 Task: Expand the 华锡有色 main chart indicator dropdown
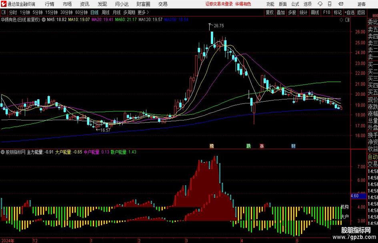pyautogui.click(x=44, y=20)
